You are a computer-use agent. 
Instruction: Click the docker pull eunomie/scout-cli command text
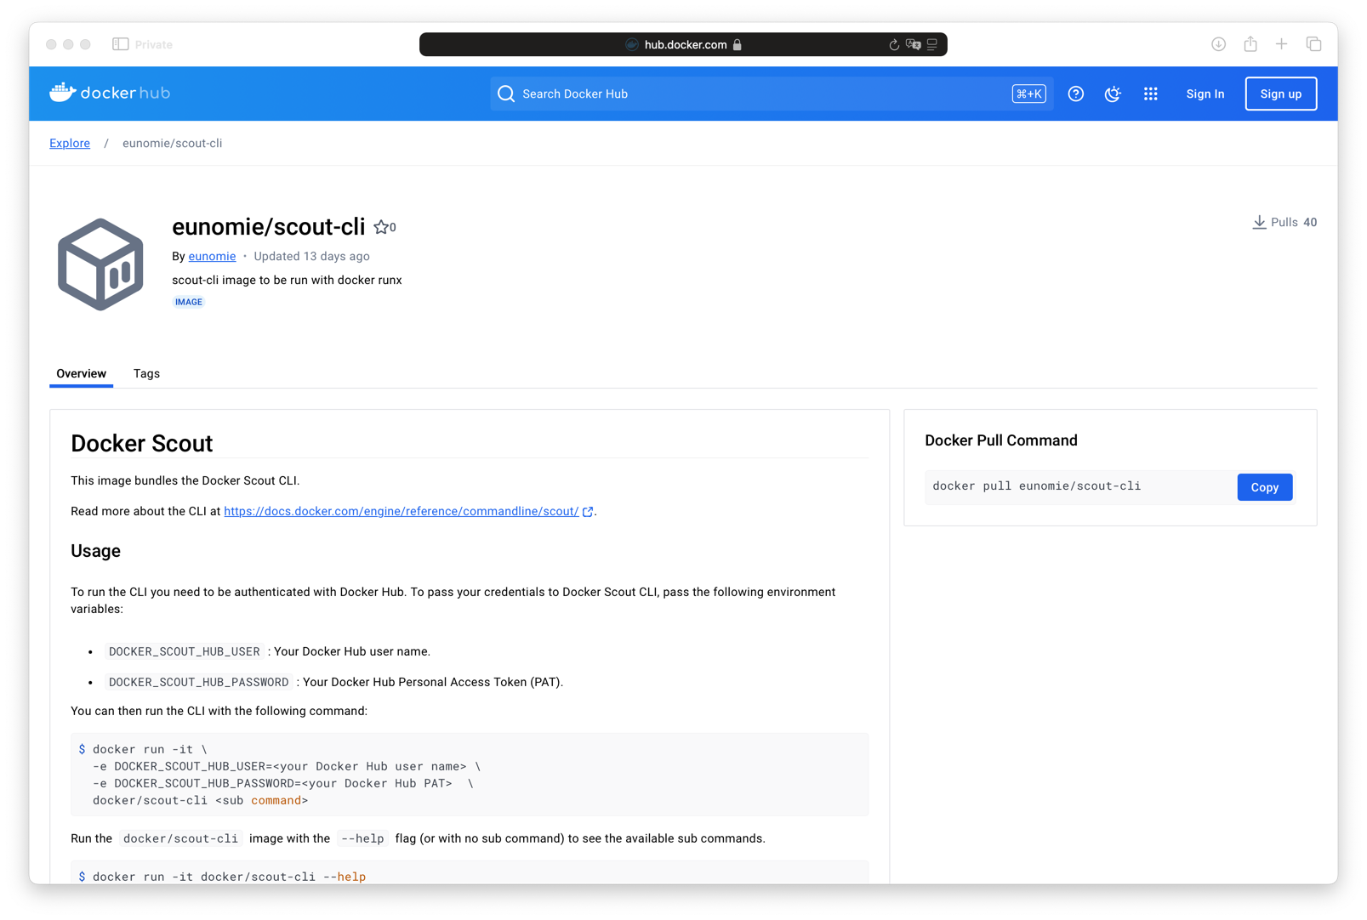(1037, 486)
